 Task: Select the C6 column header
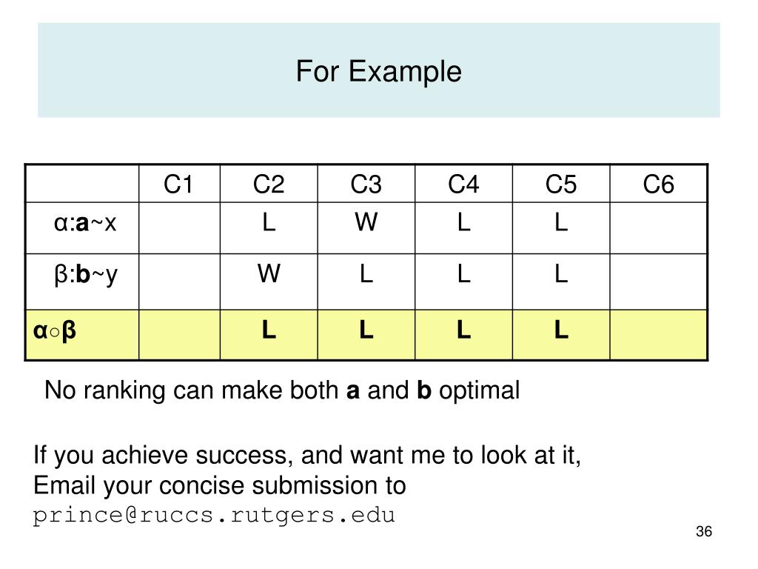click(658, 184)
